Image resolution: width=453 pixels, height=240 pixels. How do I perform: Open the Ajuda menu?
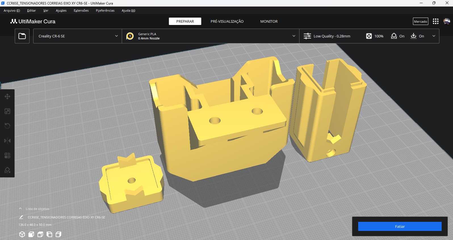point(128,10)
